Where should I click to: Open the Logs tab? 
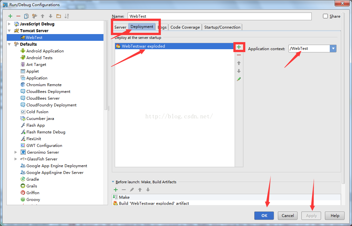coord(162,27)
